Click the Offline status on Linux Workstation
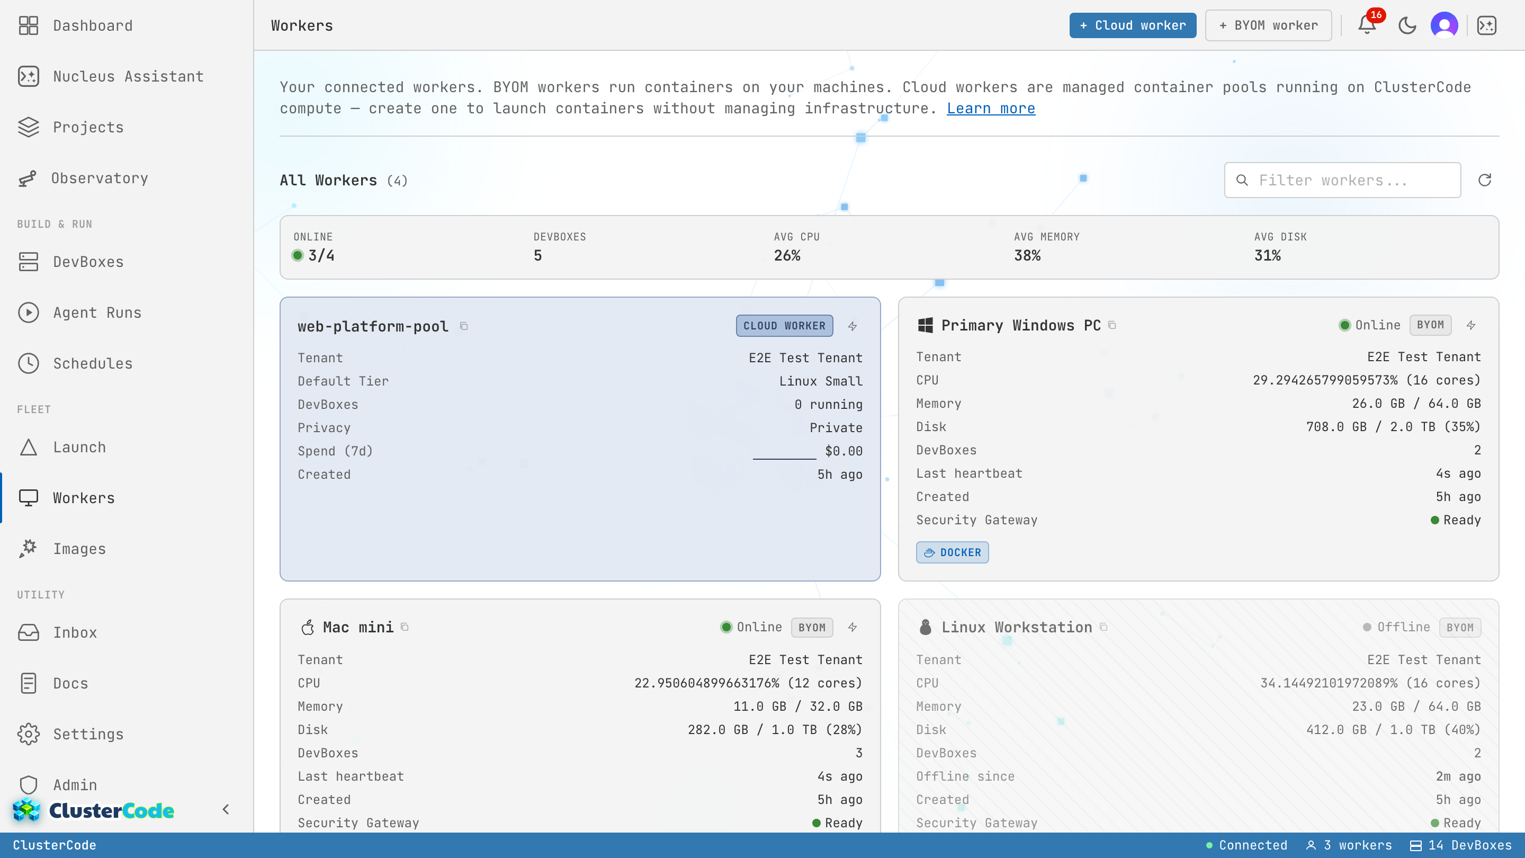This screenshot has width=1525, height=858. (1396, 627)
